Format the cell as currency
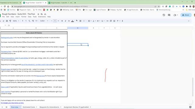Image resolution: width=195 pixels, height=109 pixels. click(23, 21)
